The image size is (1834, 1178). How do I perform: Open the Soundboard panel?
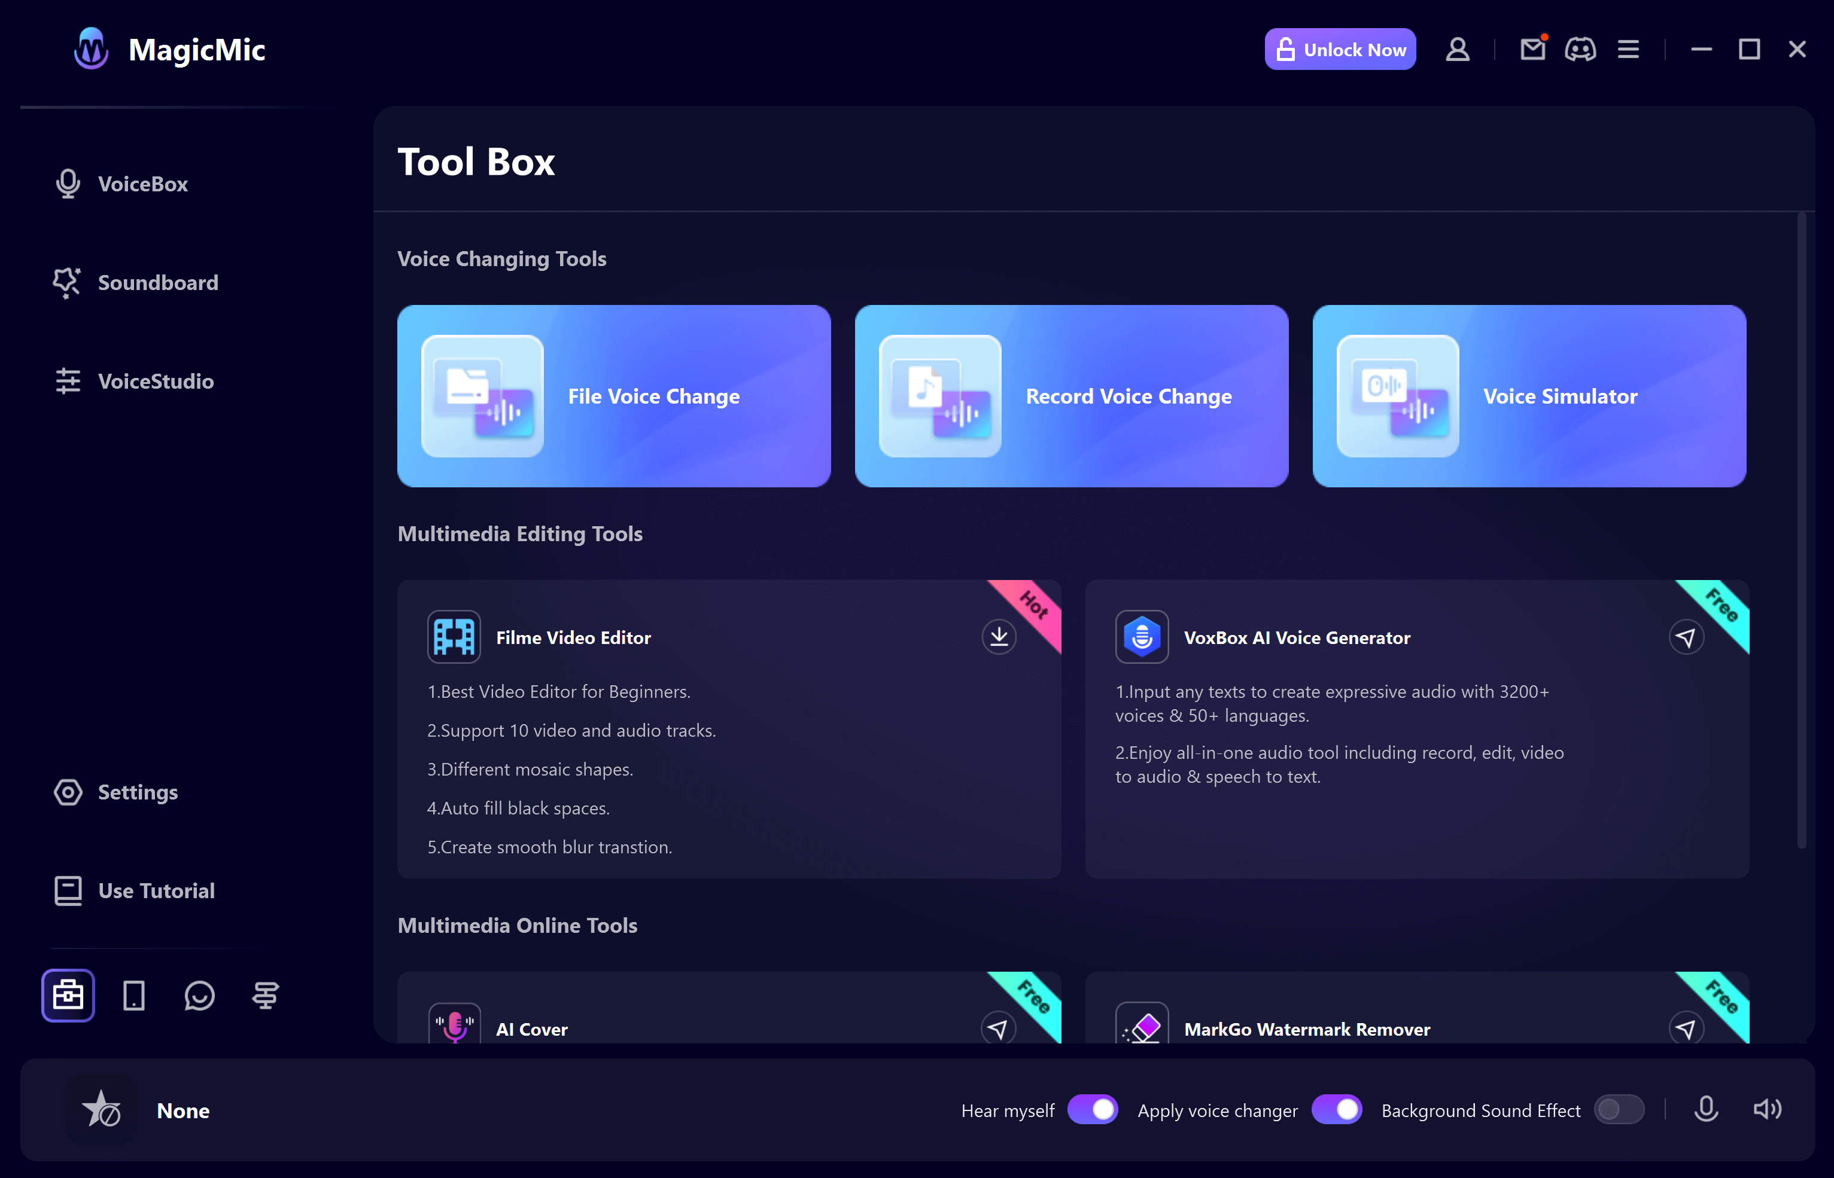pos(156,282)
